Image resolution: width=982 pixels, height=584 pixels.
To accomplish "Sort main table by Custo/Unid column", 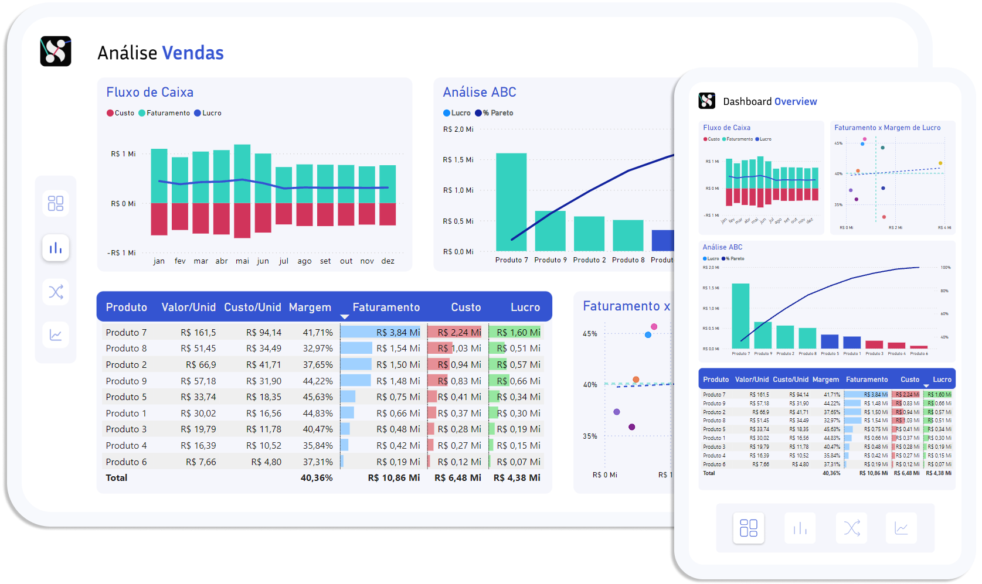I will (253, 308).
